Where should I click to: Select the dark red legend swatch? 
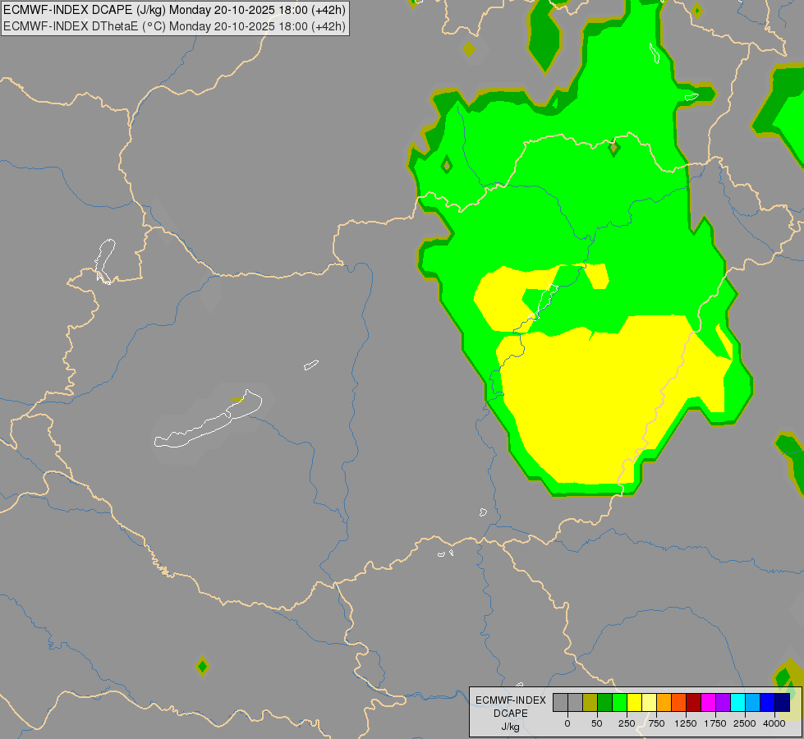[694, 702]
